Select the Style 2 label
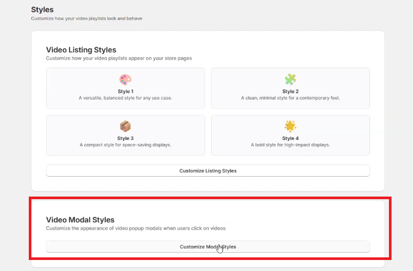413x271 pixels. click(290, 91)
